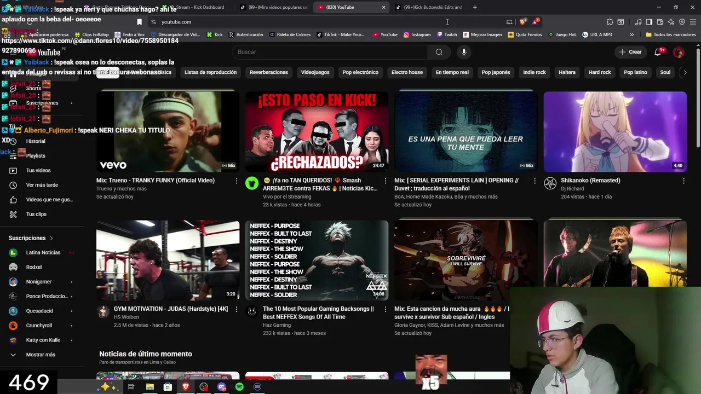Open Microsoft Store from the taskbar
The height and width of the screenshot is (394, 701).
pyautogui.click(x=168, y=387)
